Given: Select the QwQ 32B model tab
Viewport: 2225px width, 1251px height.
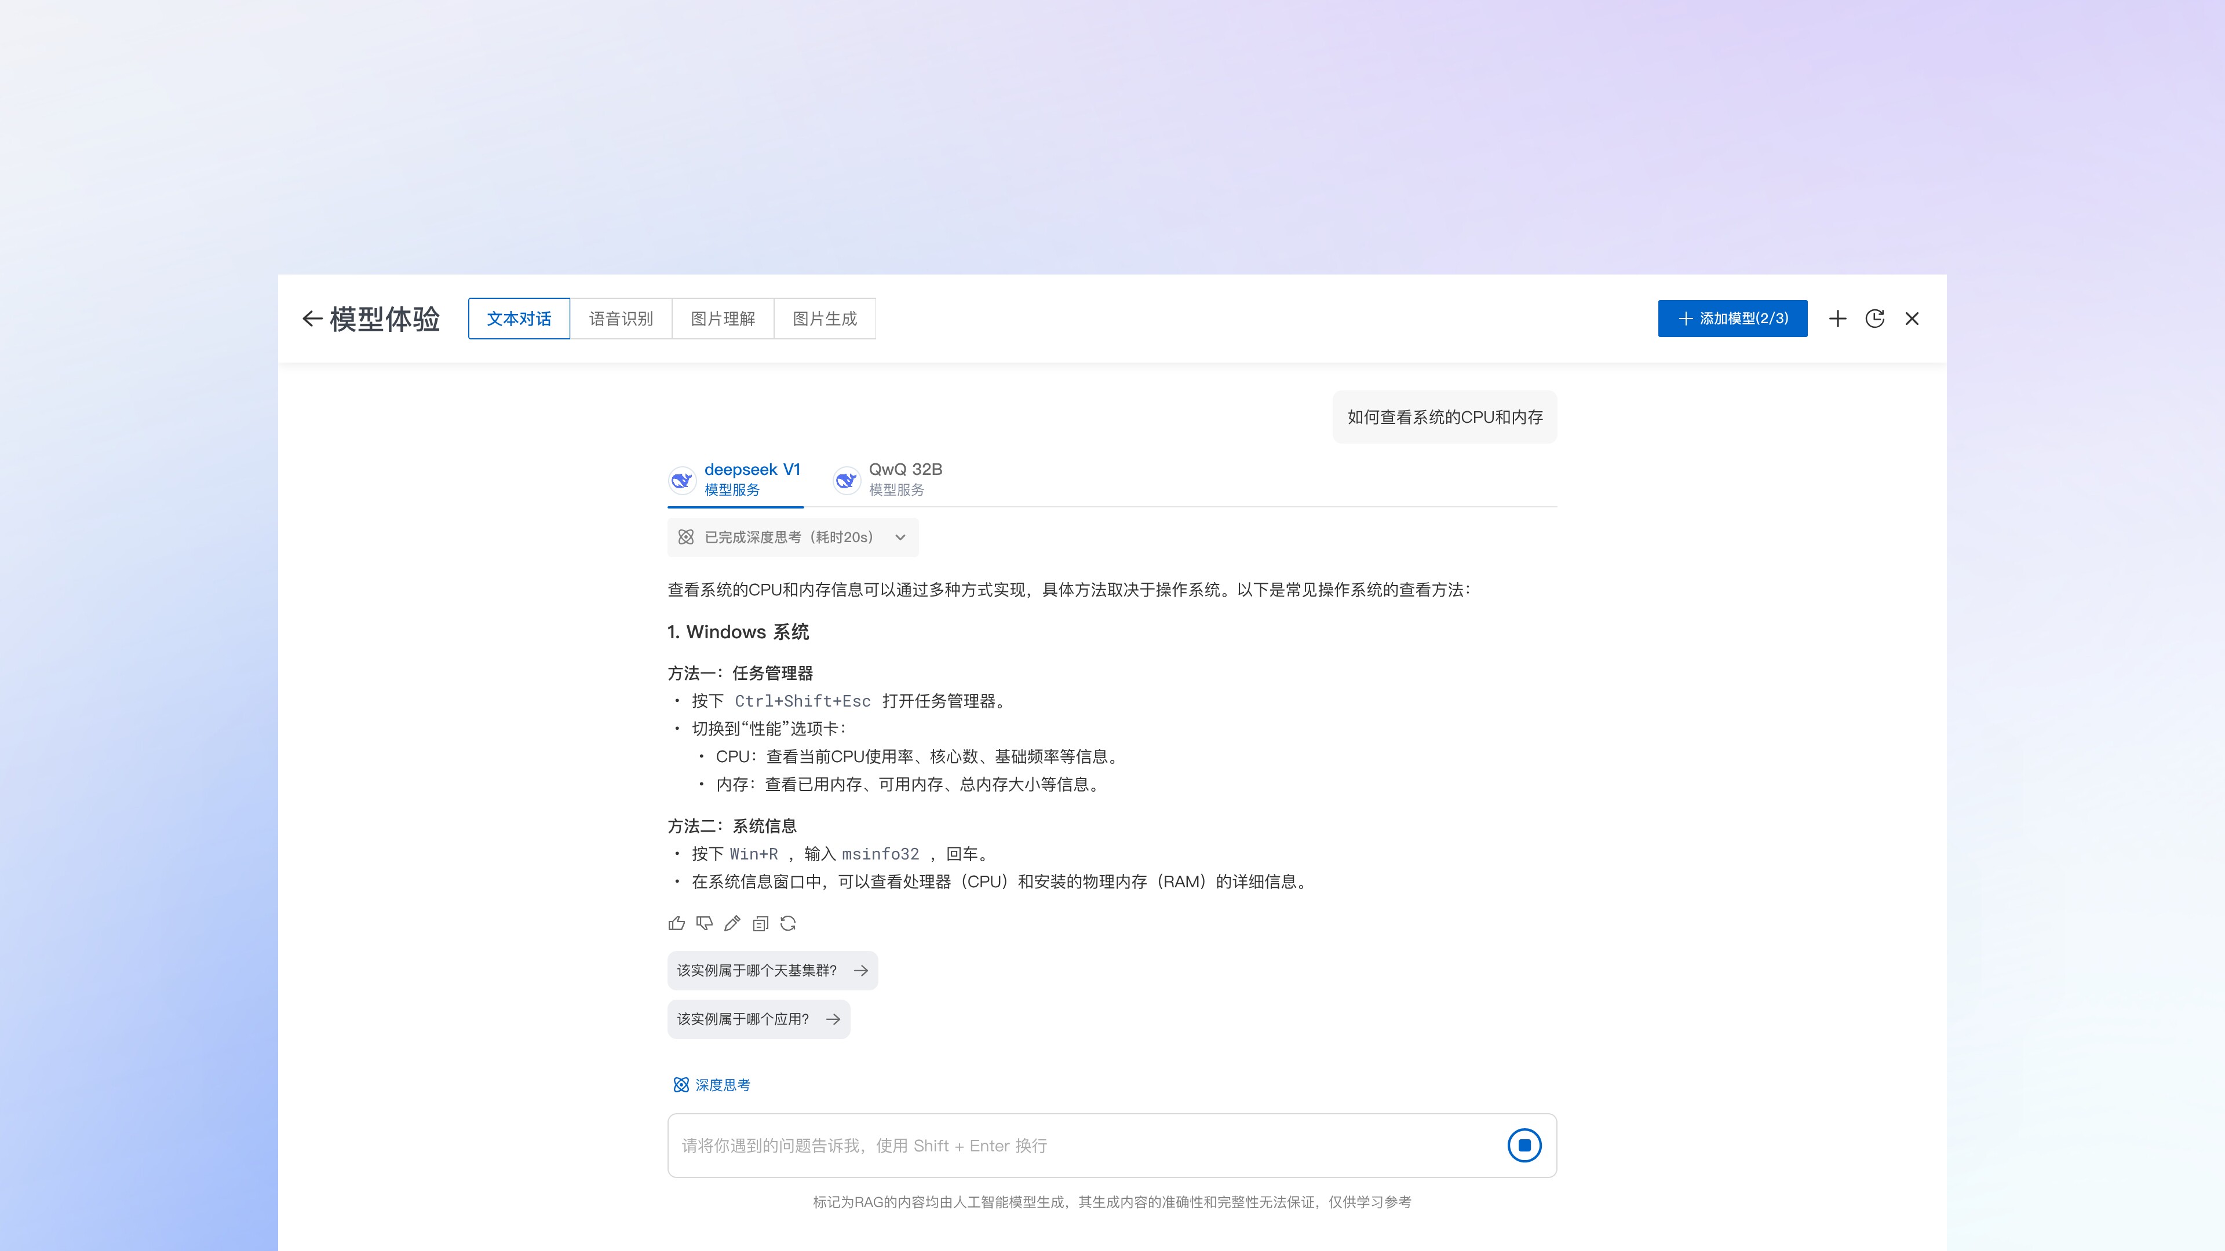Looking at the screenshot, I should coord(888,480).
